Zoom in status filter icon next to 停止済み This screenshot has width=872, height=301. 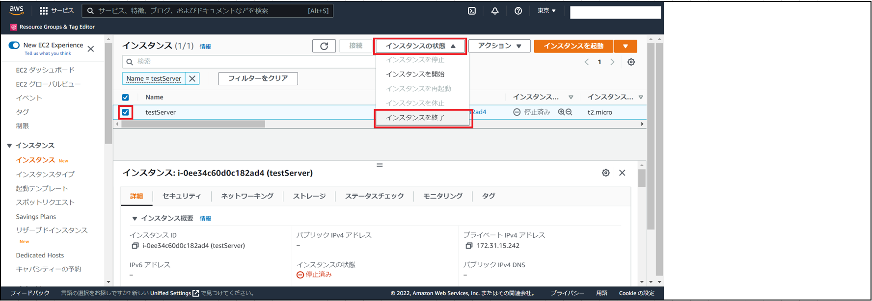(x=561, y=112)
